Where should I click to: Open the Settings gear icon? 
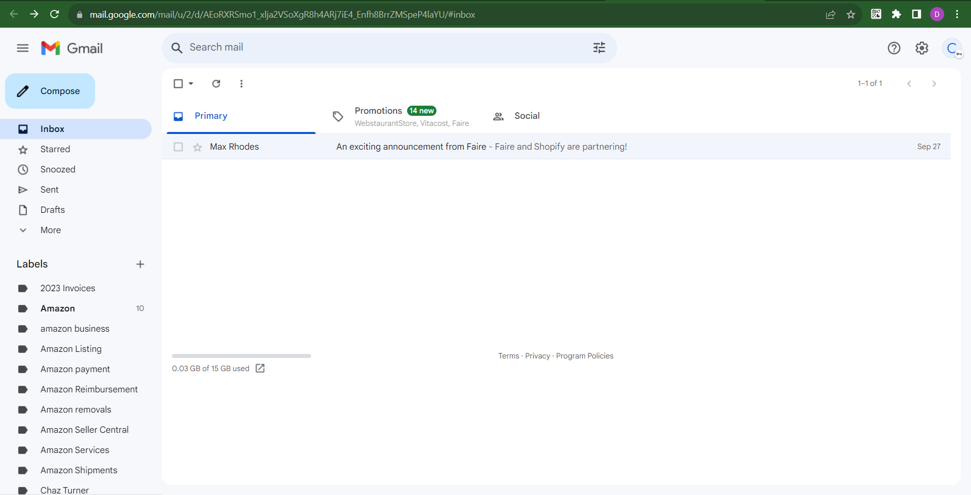922,48
